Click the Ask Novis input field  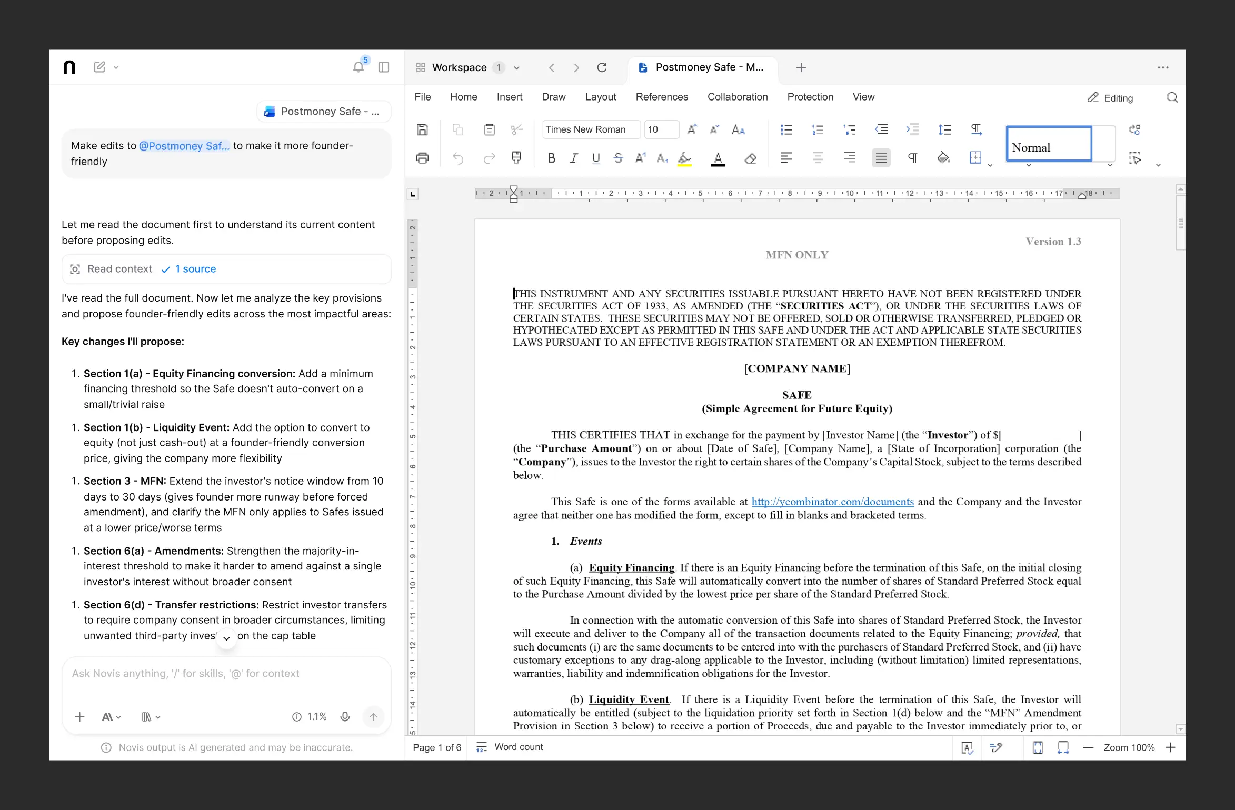coord(226,674)
